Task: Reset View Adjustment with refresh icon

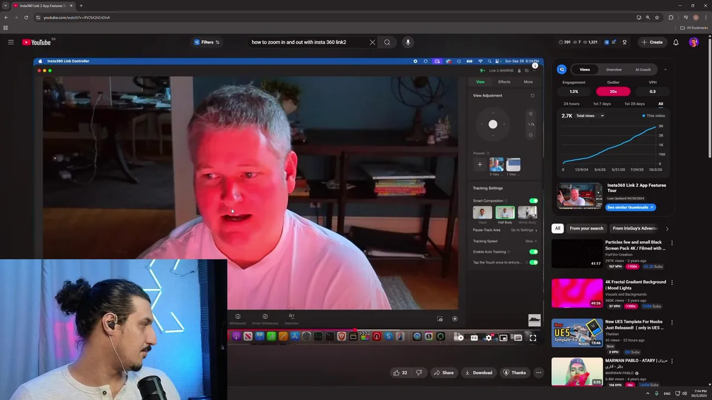Action: coord(532,96)
